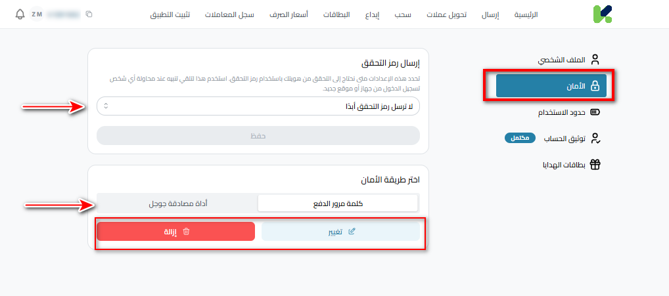This screenshot has height=296, width=669.
Task: Copy the account ID with copy icon
Action: coord(89,14)
